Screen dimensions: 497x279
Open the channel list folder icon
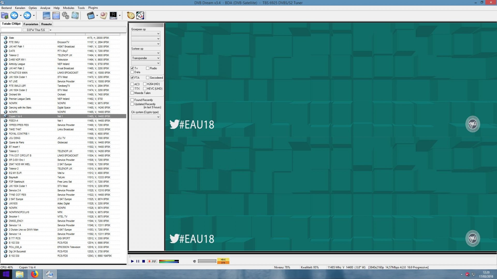[4, 16]
